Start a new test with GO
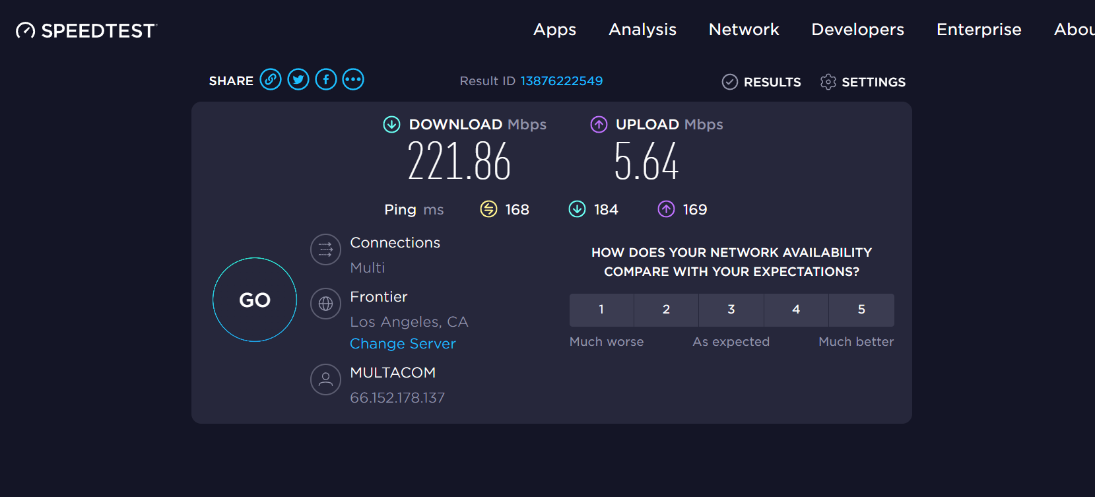 255,300
